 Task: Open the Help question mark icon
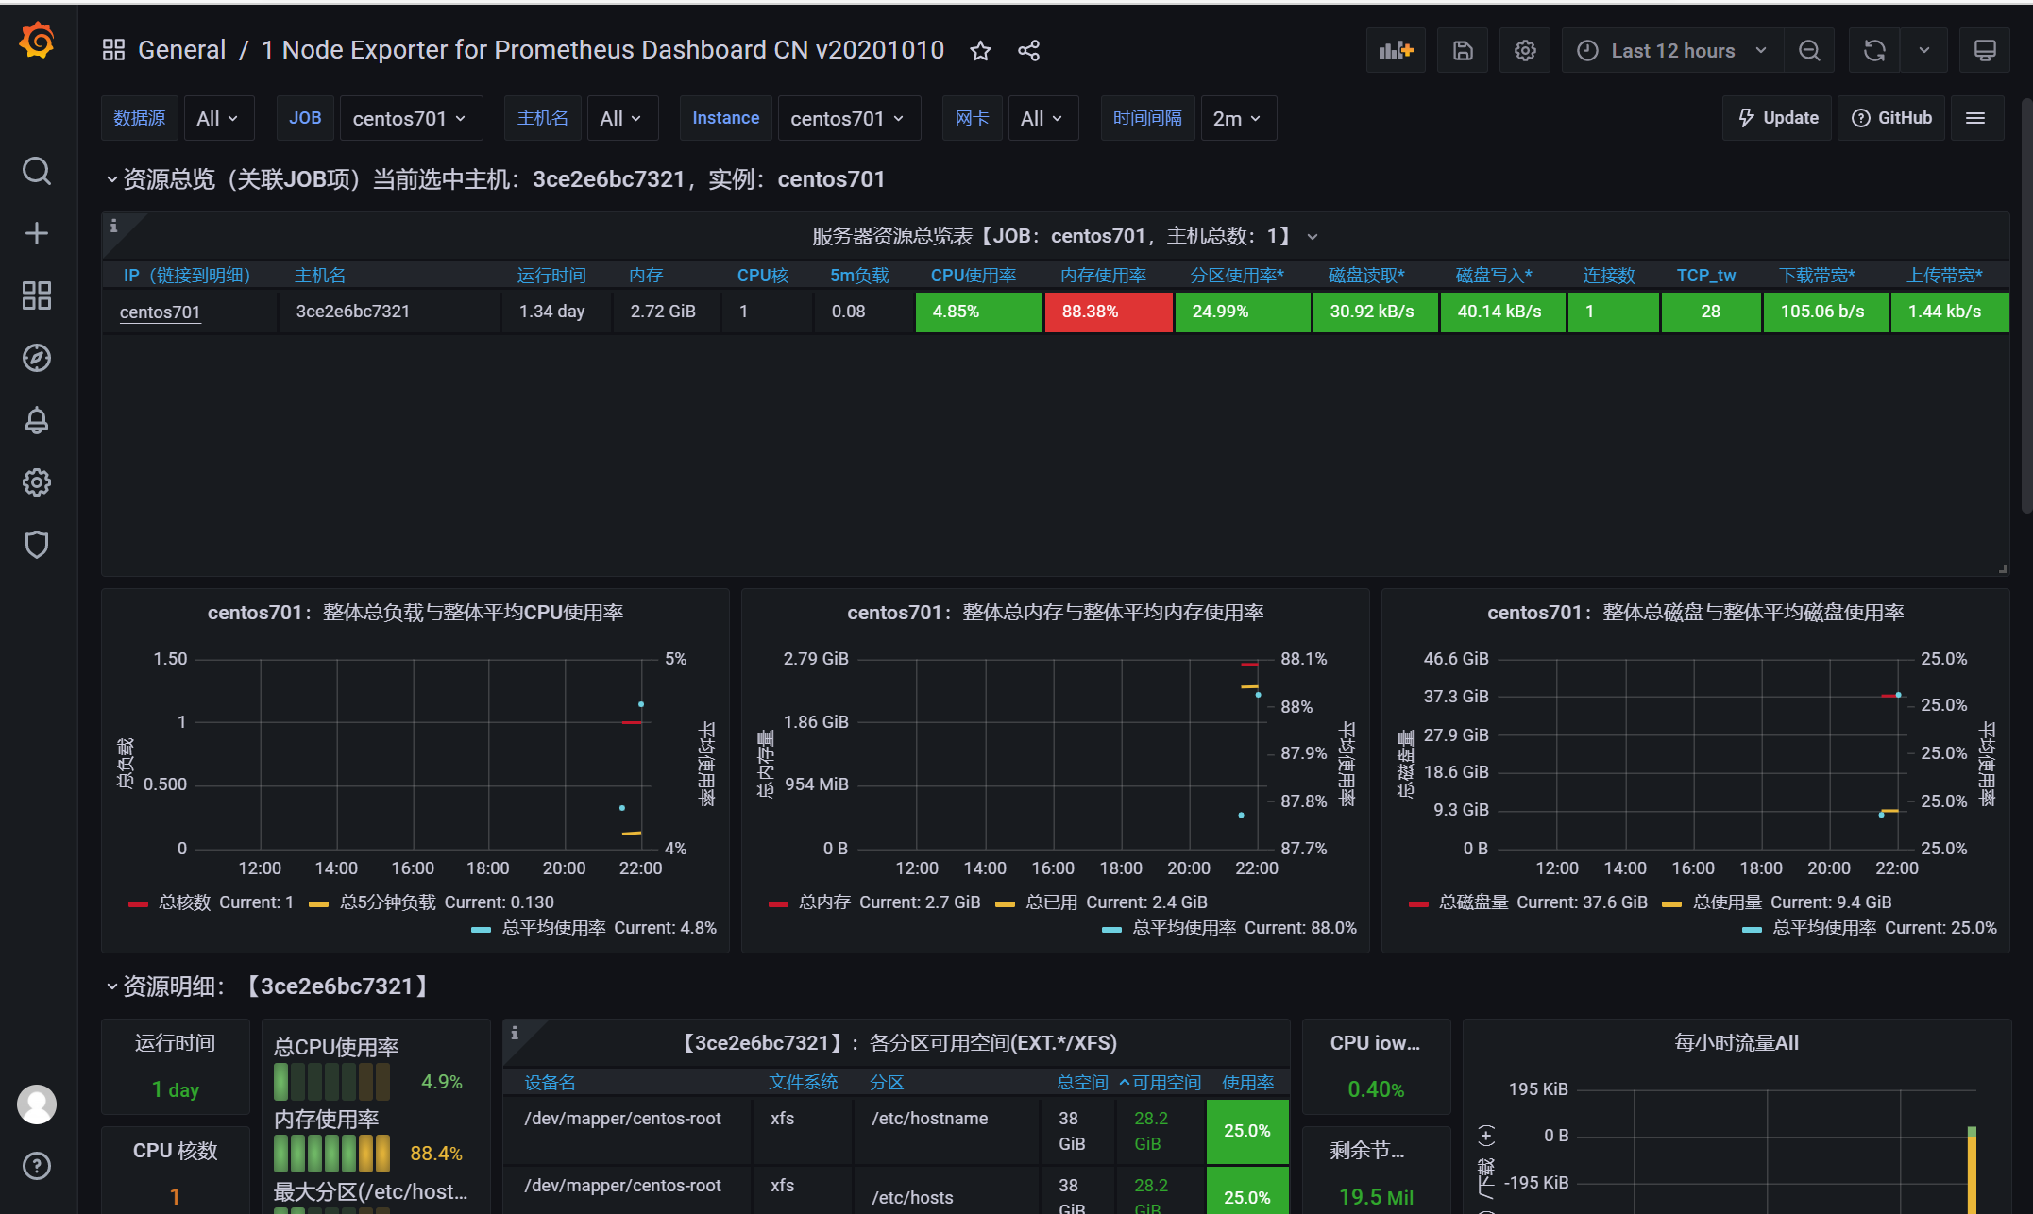click(x=37, y=1166)
